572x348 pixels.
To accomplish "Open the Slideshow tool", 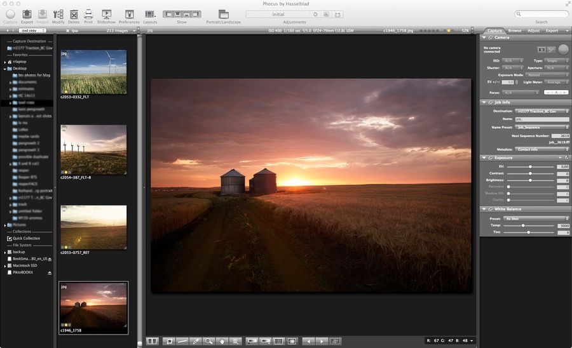I will (x=106, y=14).
